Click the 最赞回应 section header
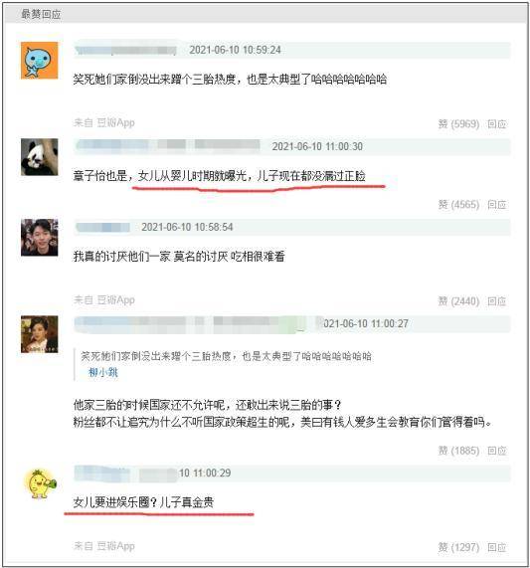Viewport: 530px width, 568px height. click(x=41, y=14)
